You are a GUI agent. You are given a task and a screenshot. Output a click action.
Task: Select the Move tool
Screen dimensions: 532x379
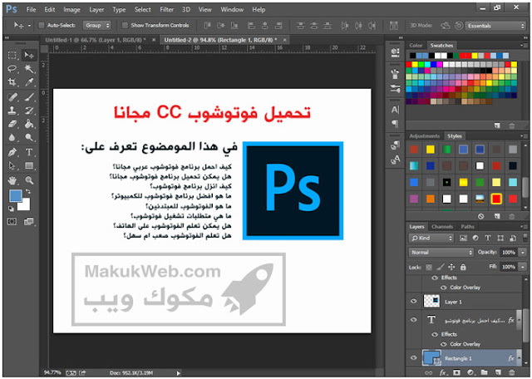click(x=29, y=55)
